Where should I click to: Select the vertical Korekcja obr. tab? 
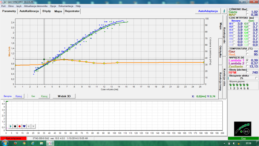224,35
